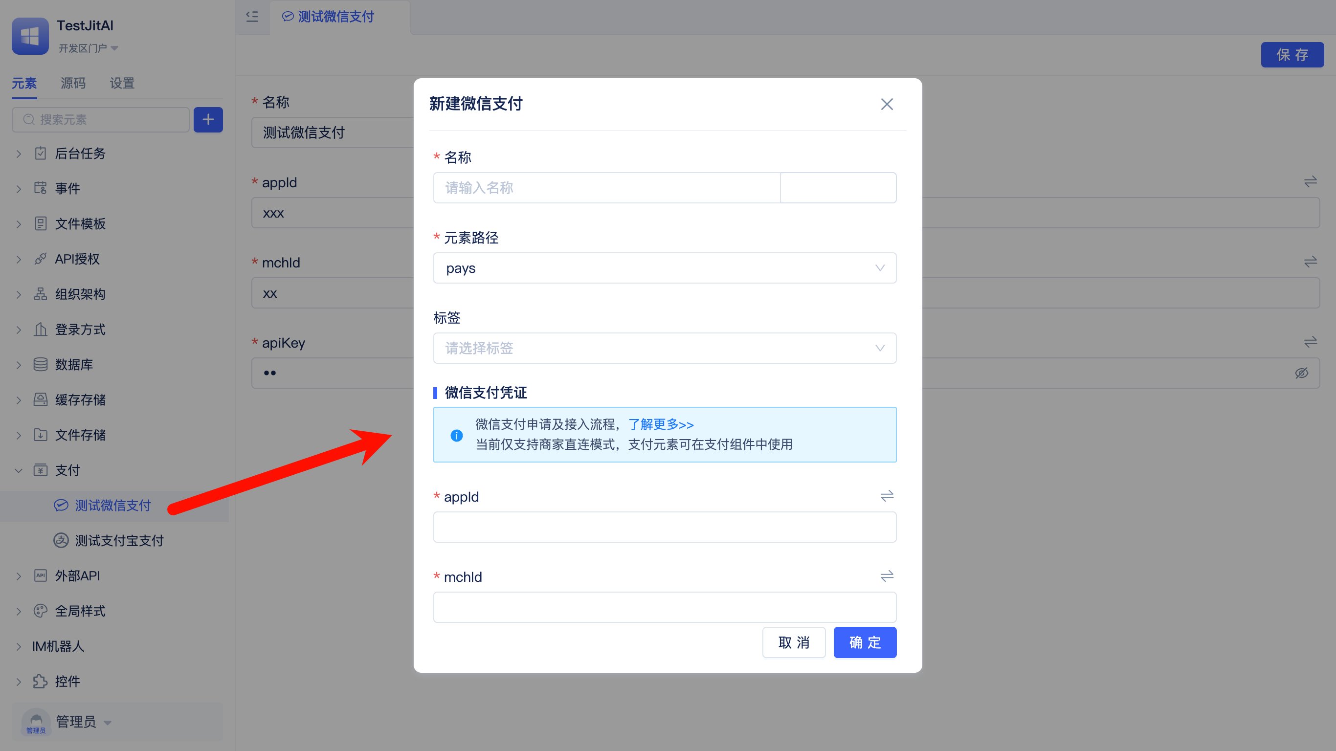The height and width of the screenshot is (751, 1336).
Task: Open the 元素路径 pays dropdown
Action: tap(665, 268)
